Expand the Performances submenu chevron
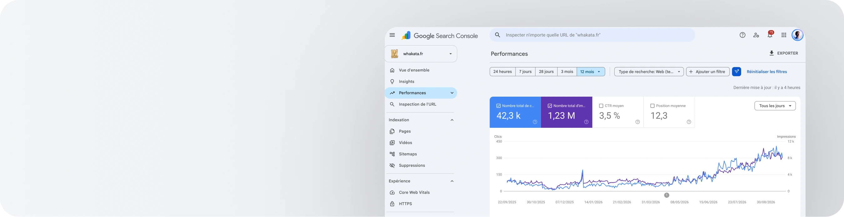Image resolution: width=844 pixels, height=217 pixels. tap(452, 93)
